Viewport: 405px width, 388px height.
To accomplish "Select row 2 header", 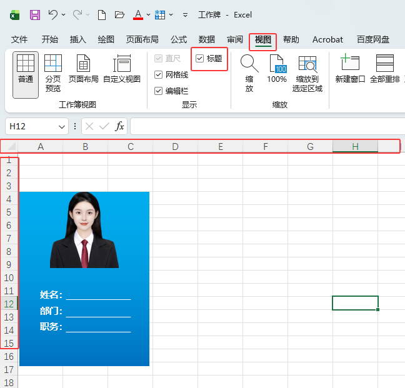I will click(x=9, y=172).
